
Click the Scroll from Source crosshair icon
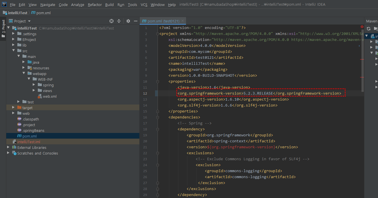point(111,21)
